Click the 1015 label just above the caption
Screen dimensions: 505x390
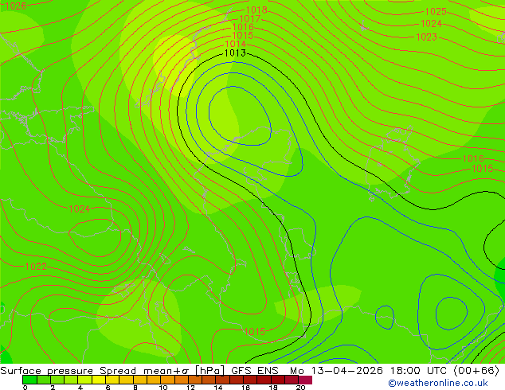[x=254, y=331]
